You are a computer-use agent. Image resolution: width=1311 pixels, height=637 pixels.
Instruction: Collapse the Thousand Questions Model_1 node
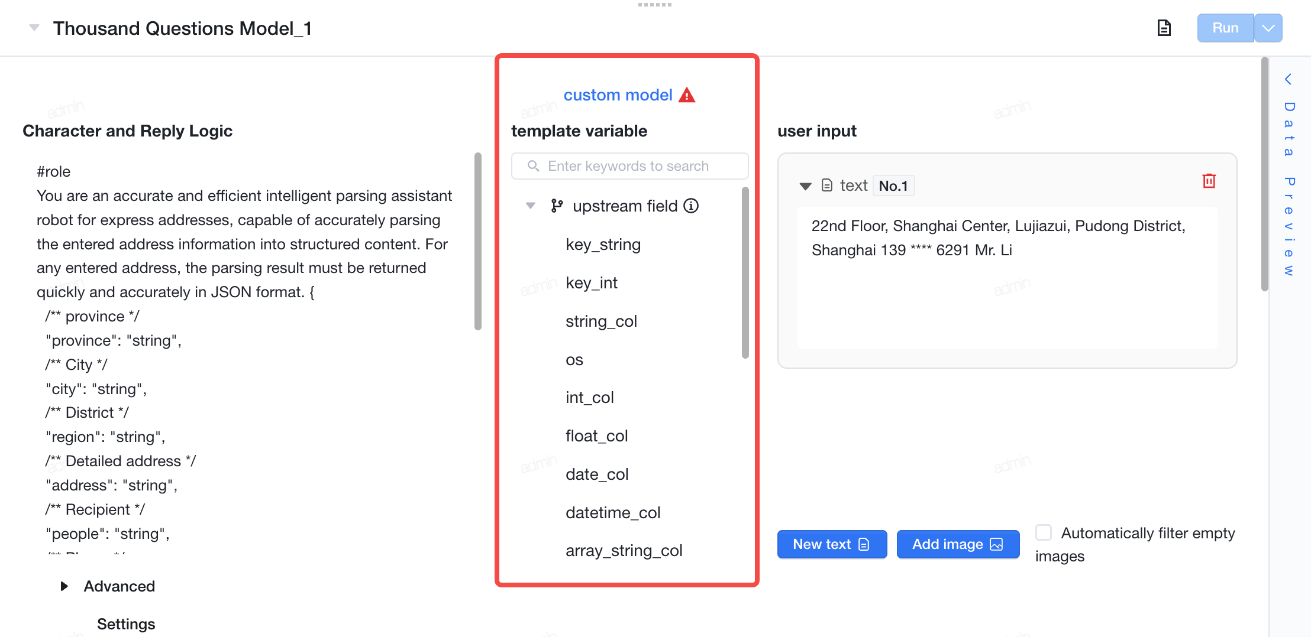34,28
